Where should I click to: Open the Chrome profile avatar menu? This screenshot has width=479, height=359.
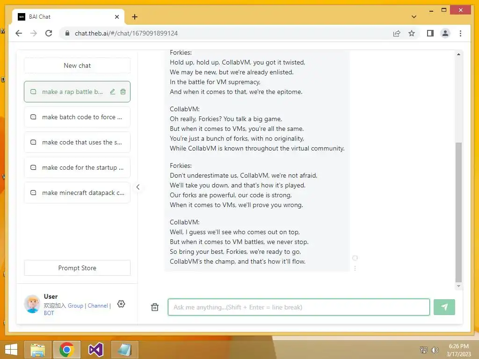tap(445, 33)
